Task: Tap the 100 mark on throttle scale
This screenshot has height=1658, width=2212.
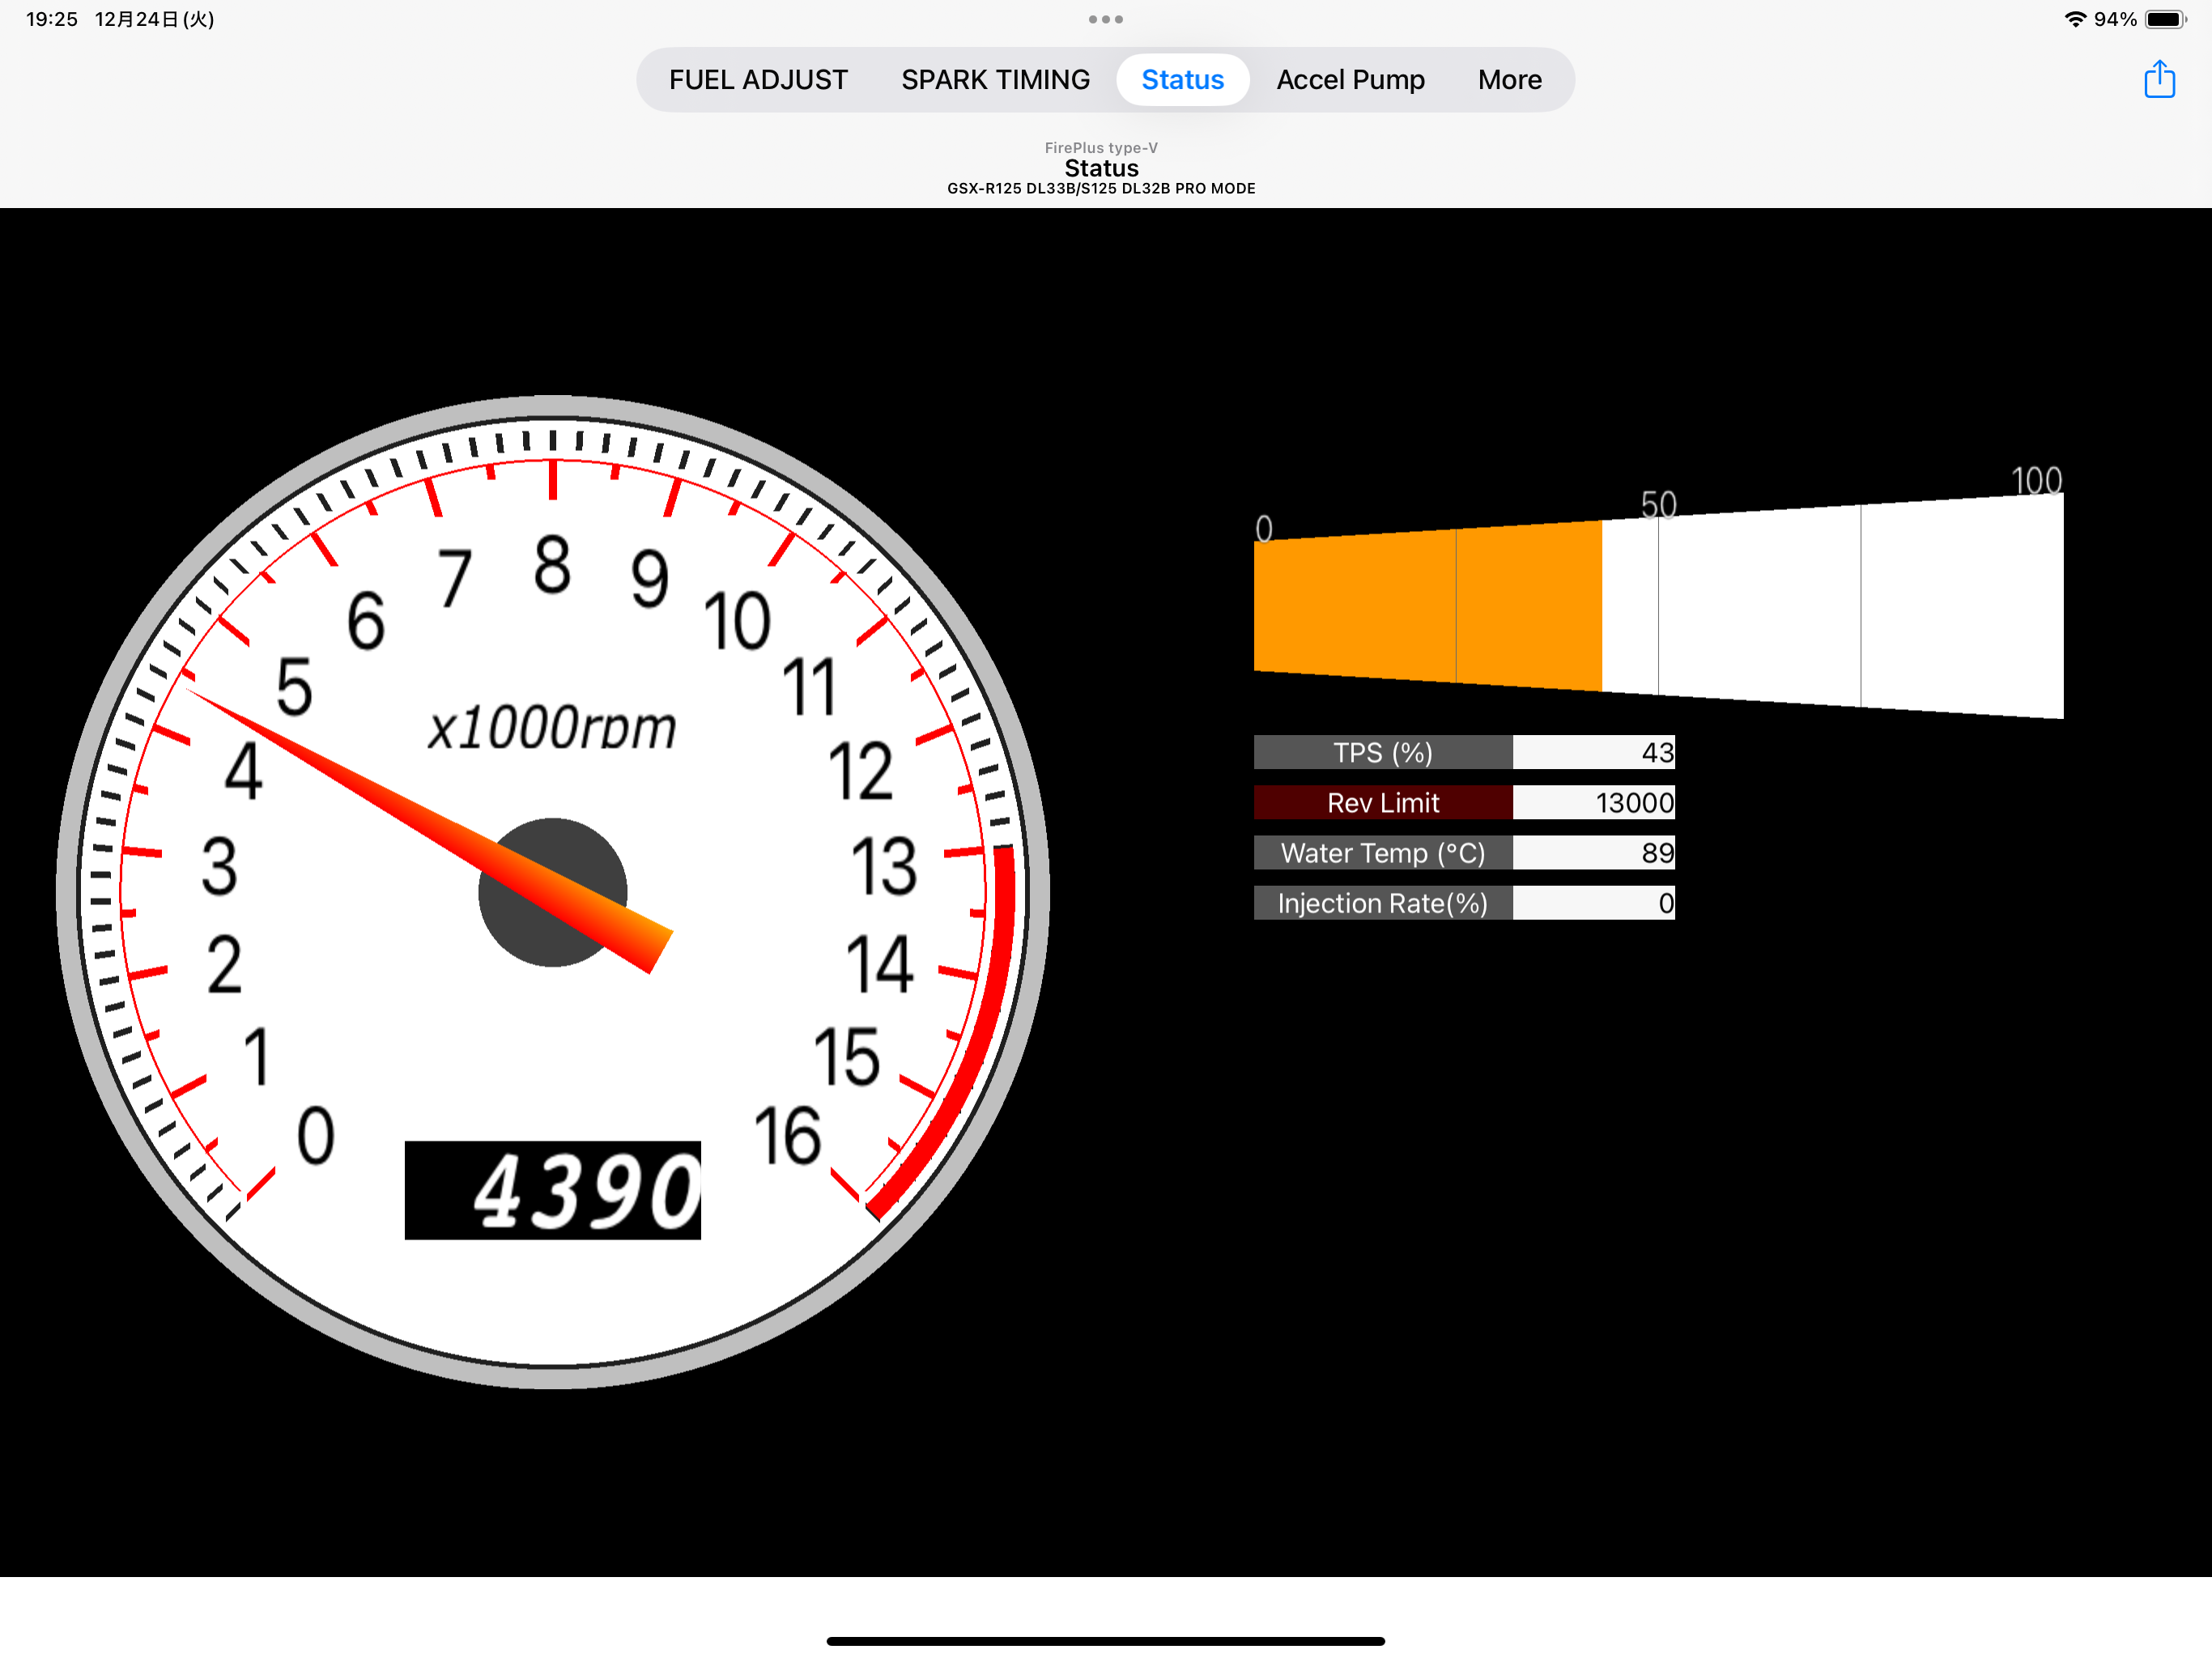Action: tap(2036, 481)
